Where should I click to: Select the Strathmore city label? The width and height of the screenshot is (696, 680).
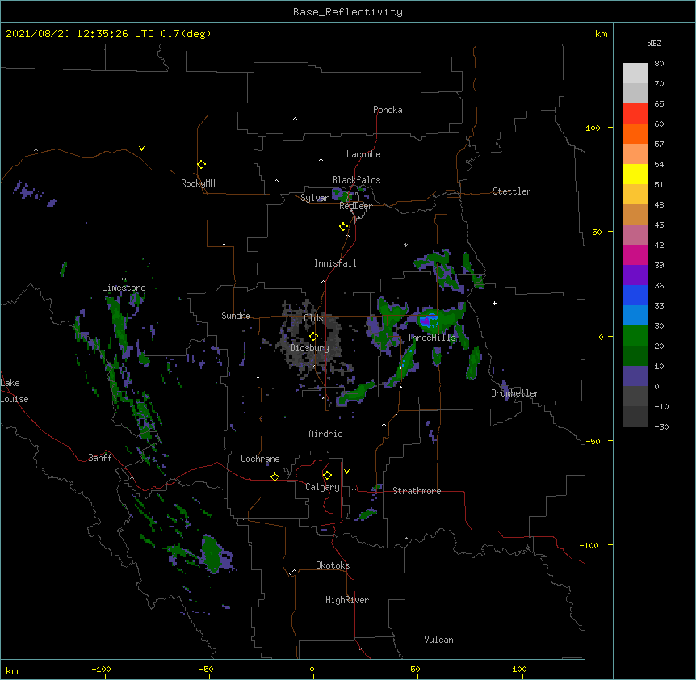pyautogui.click(x=417, y=491)
